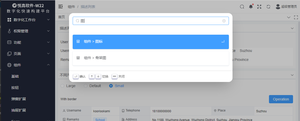This screenshot has height=121, width=300.
Task: Collapse the 描述列表 panel chevron
Action: tap(292, 28)
